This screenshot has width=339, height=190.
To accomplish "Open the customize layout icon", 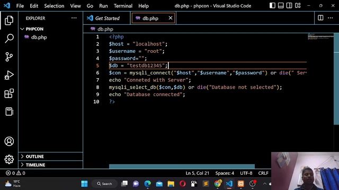I will point(298,6).
